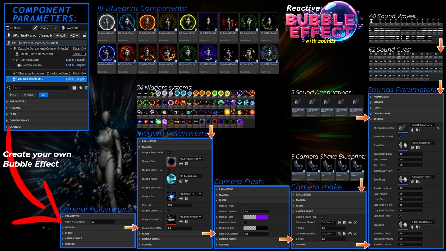The width and height of the screenshot is (446, 251).
Task: Select the Misc filter tab
Action: coord(13,95)
